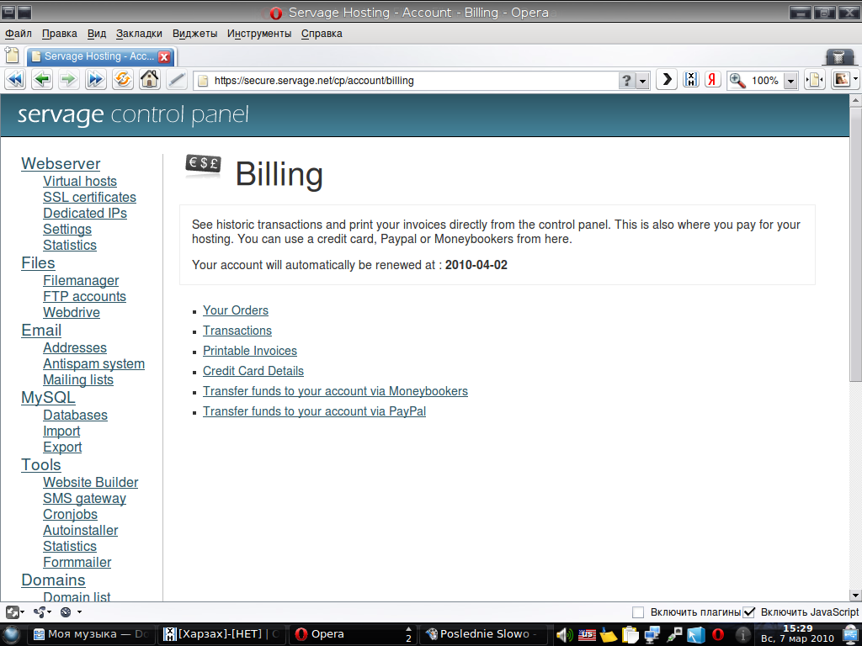
Task: Click the network monitors tray icon
Action: click(652, 635)
